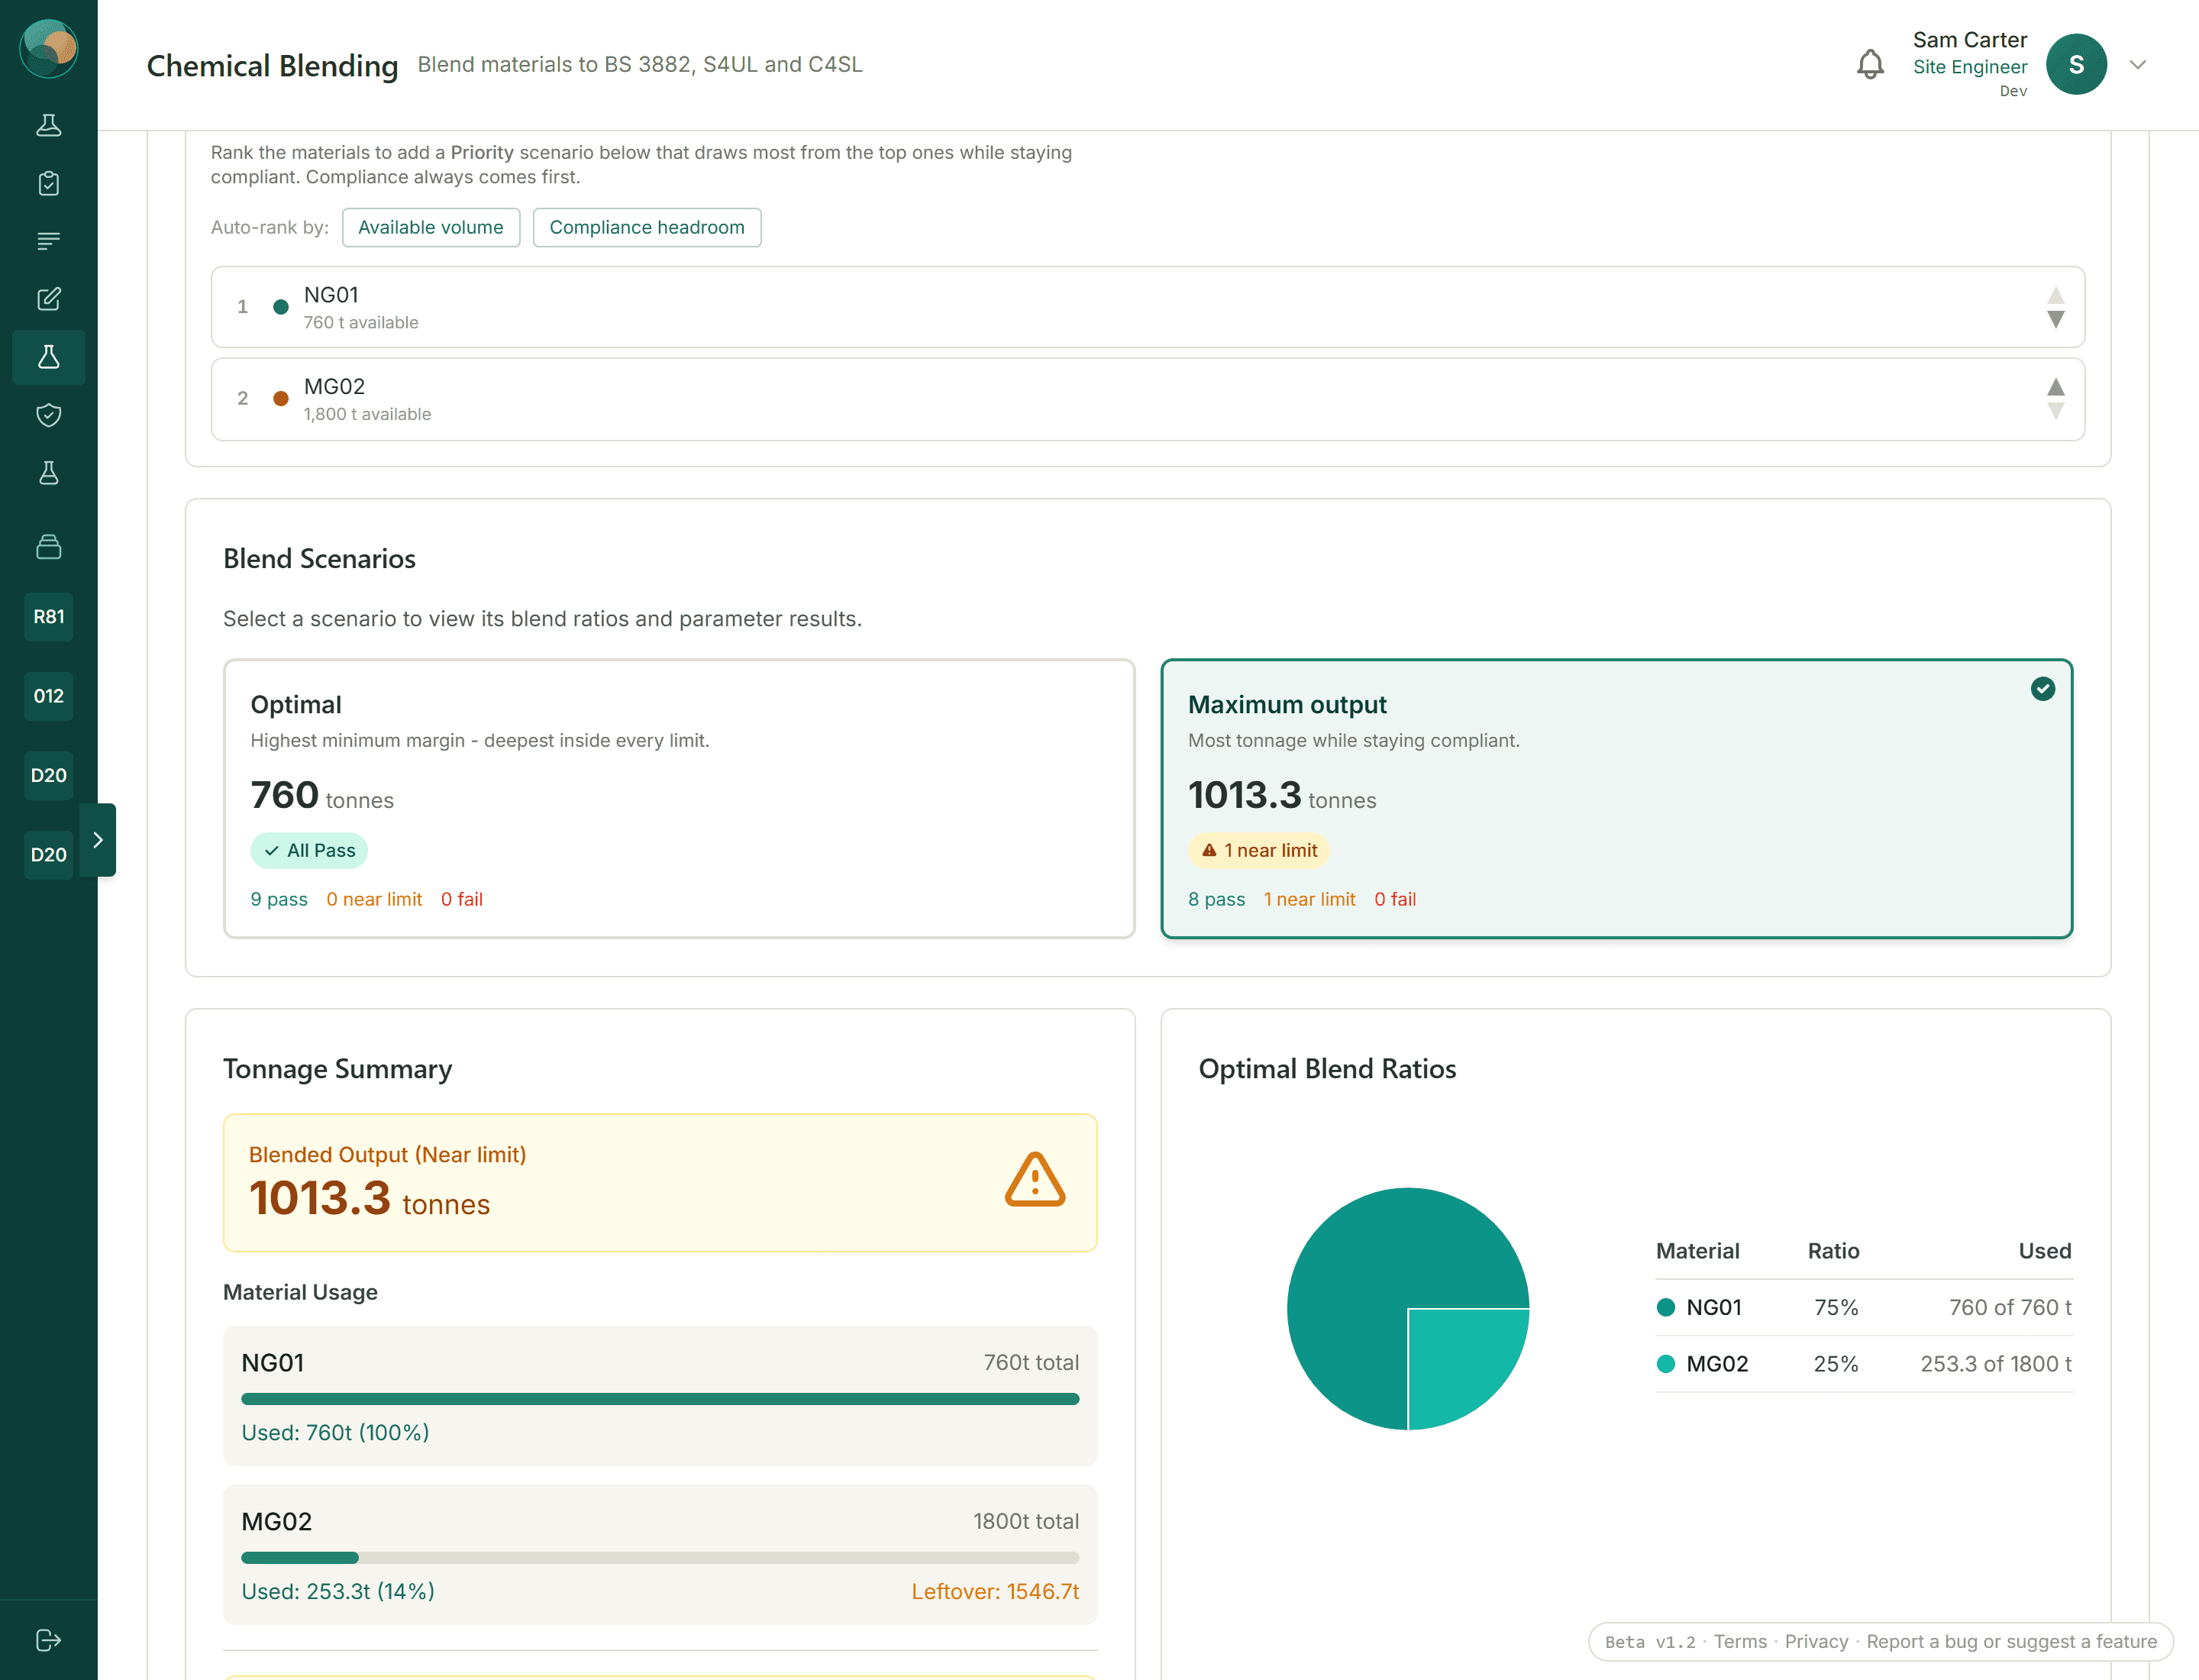2199x1680 pixels.
Task: Auto-rank by Available volume
Action: click(x=431, y=227)
